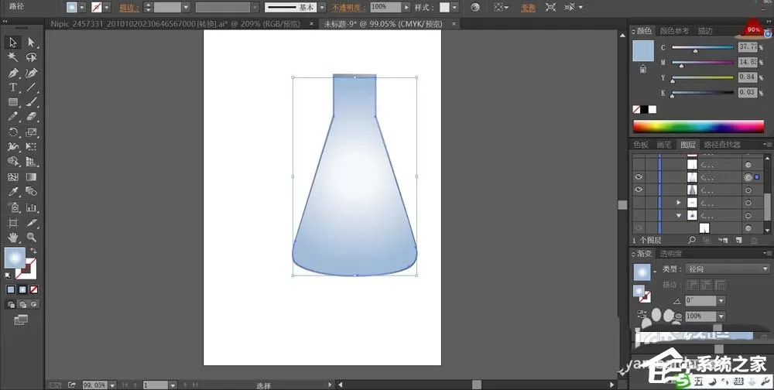Image resolution: width=774 pixels, height=390 pixels.
Task: Click the 变换 transform link
Action: 528,8
